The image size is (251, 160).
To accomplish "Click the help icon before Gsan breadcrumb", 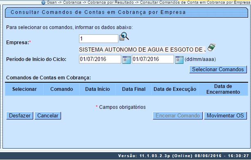I will pos(43,2).
